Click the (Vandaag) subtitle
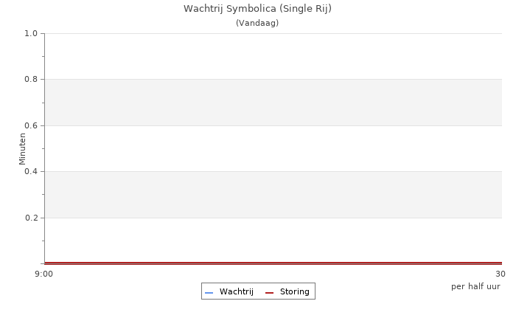516x332 pixels. 257,23
